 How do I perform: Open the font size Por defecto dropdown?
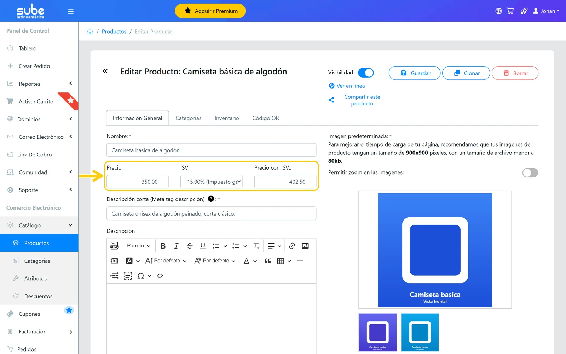point(166,261)
